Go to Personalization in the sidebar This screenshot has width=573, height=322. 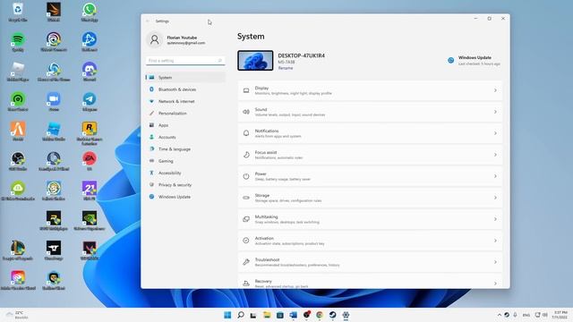click(185, 114)
